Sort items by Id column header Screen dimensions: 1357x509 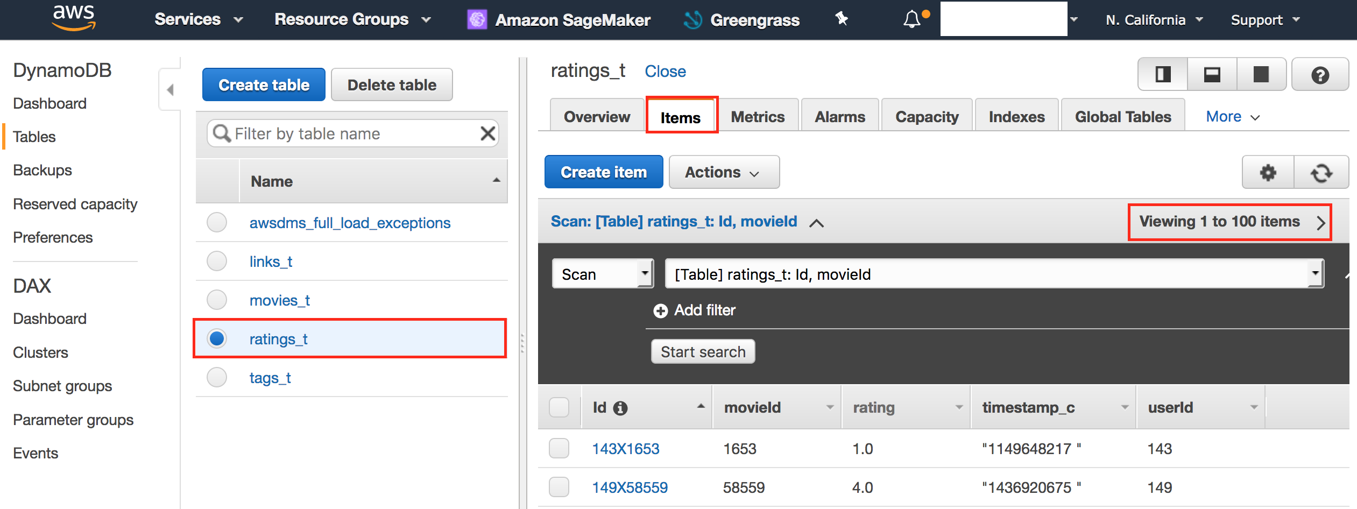point(647,408)
